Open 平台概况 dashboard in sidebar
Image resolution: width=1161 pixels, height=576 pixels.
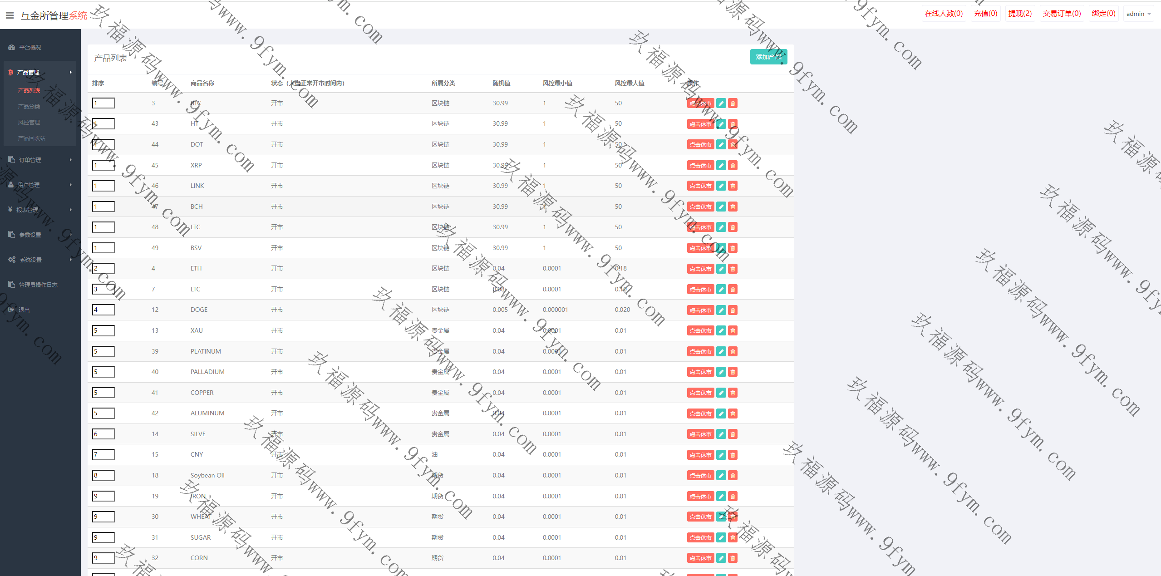tap(30, 47)
